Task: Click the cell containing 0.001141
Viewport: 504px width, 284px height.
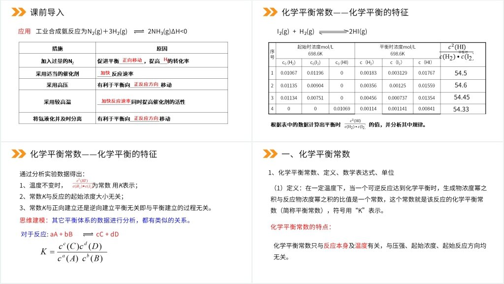Action: click(x=397, y=109)
